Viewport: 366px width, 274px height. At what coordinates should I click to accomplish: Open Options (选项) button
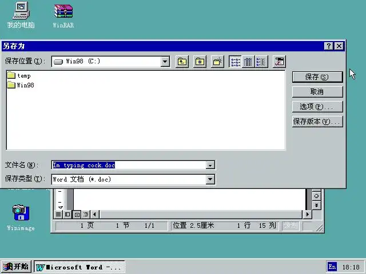[x=317, y=107]
